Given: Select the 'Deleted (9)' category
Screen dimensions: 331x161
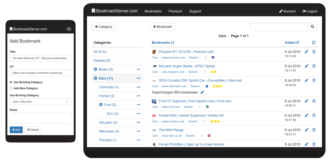Looking at the screenshot, I should [102, 61].
